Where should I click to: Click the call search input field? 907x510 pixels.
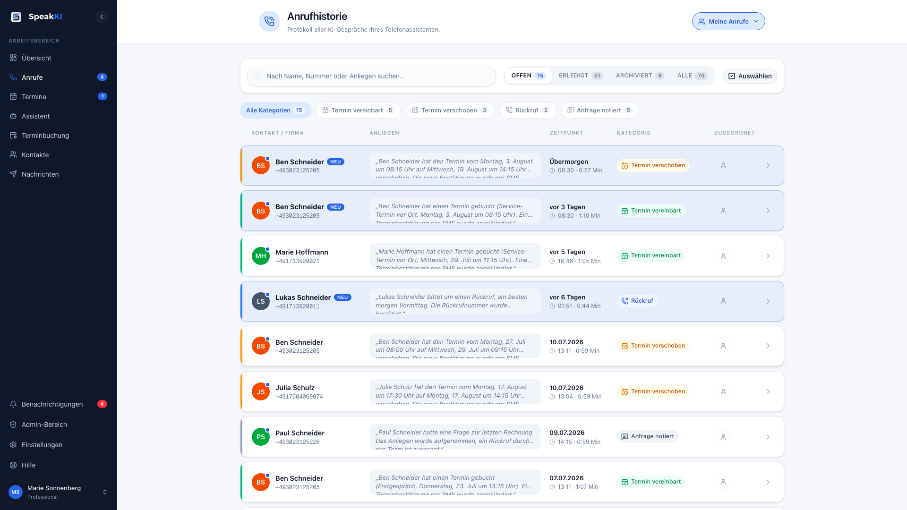click(371, 76)
